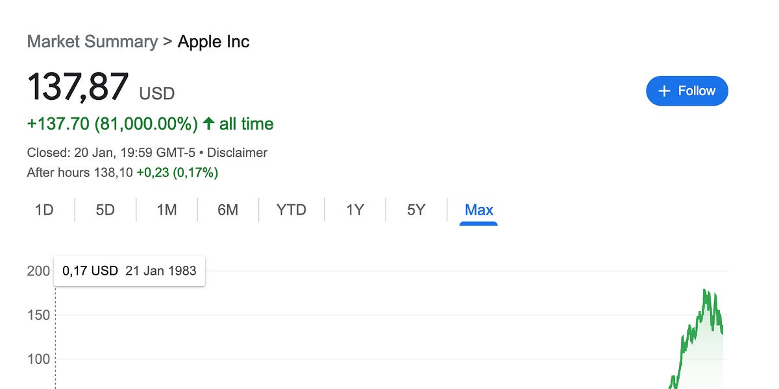This screenshot has width=779, height=389.
Task: Open the YTD chart range
Action: pos(290,209)
